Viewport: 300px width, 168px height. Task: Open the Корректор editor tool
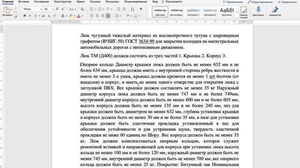(x=275, y=11)
